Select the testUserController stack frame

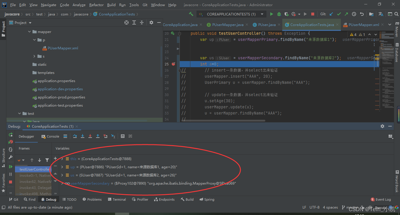tap(33, 169)
